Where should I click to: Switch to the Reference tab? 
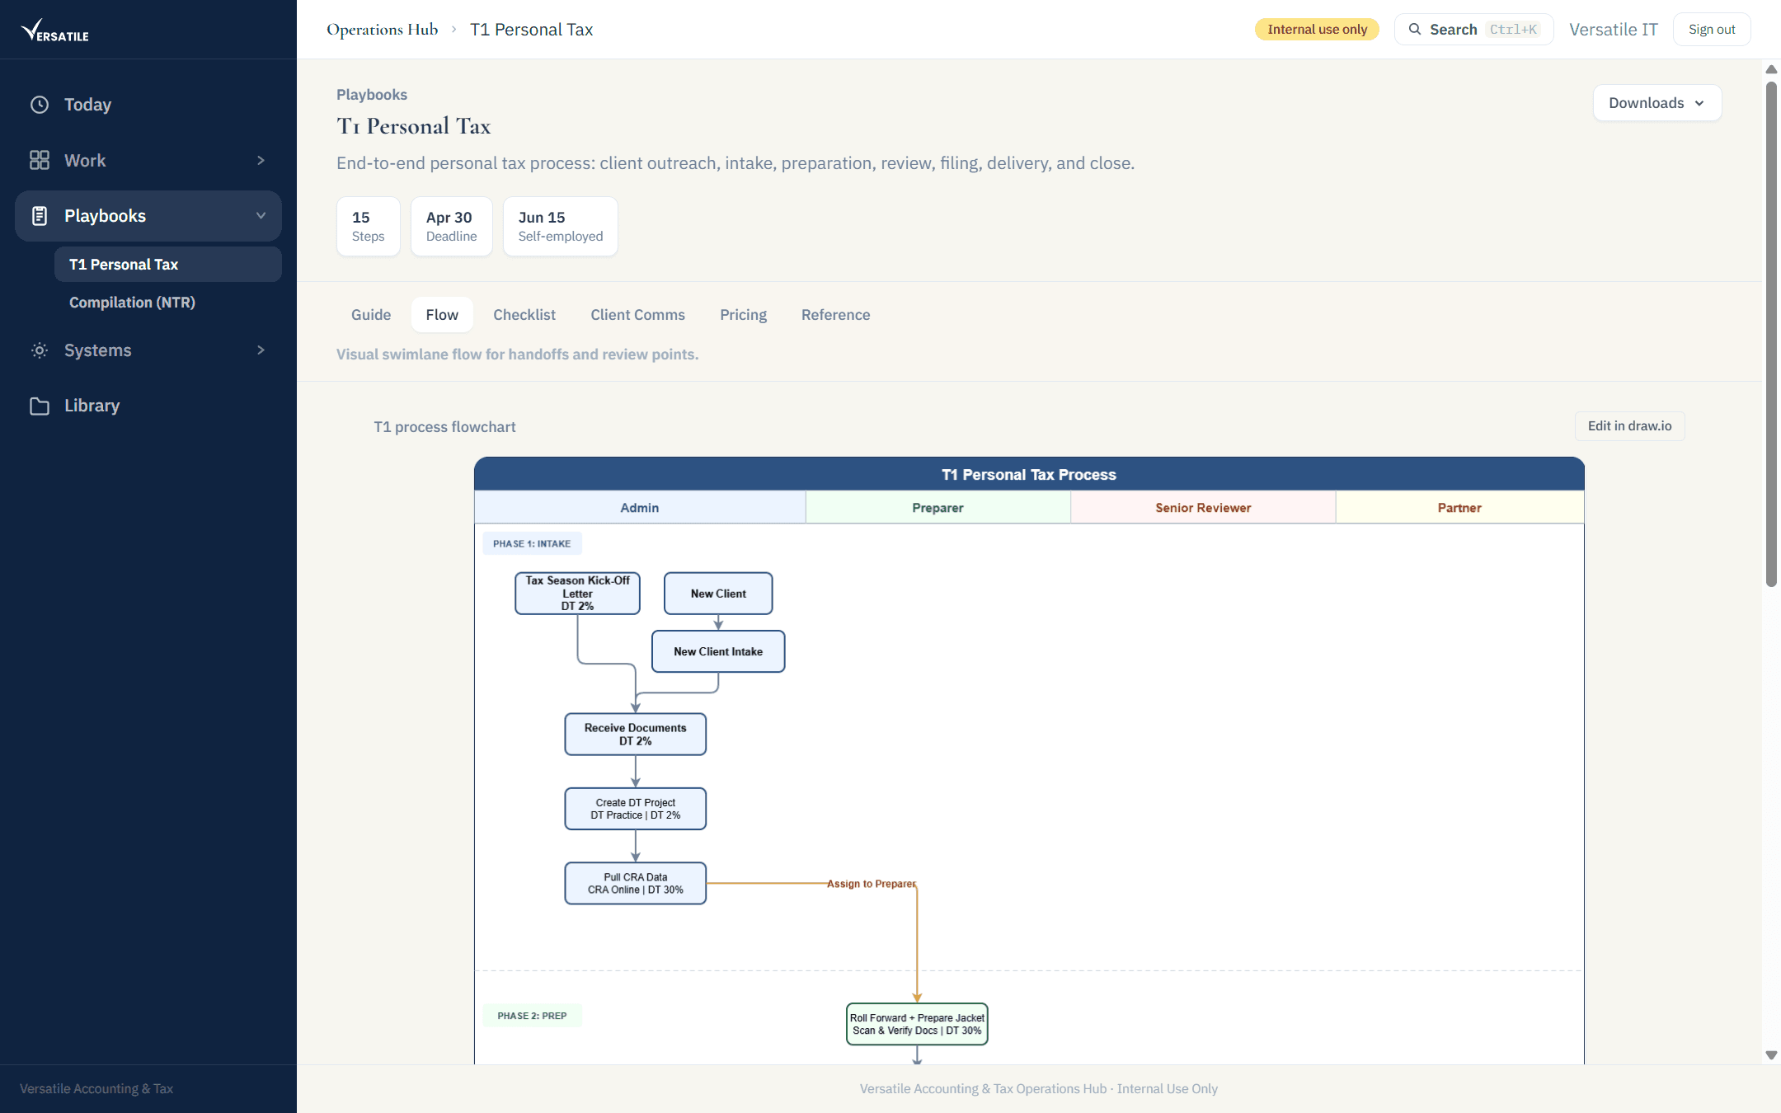835,315
